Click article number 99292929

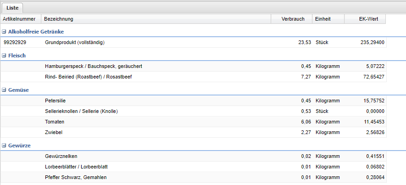click(x=15, y=42)
